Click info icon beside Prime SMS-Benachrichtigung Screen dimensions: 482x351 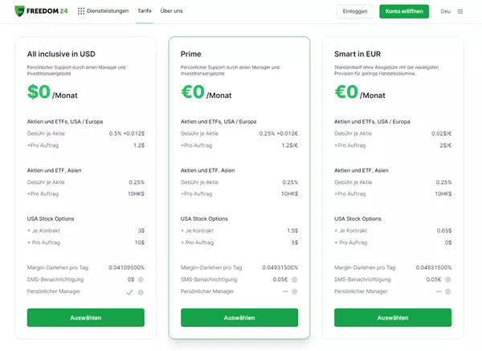tap(295, 280)
